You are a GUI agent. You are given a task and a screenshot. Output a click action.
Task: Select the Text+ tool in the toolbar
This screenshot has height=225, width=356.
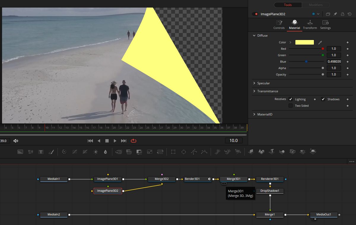[x=41, y=152]
